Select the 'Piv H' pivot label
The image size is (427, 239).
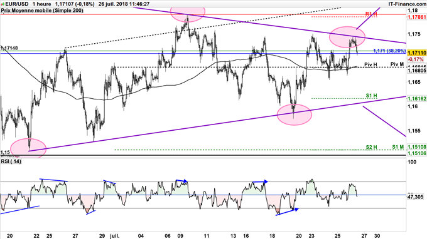click(370, 64)
